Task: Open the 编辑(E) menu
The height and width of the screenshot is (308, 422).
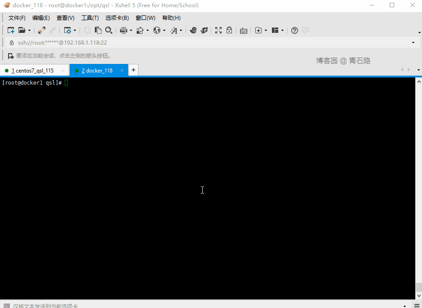Action: pos(41,18)
